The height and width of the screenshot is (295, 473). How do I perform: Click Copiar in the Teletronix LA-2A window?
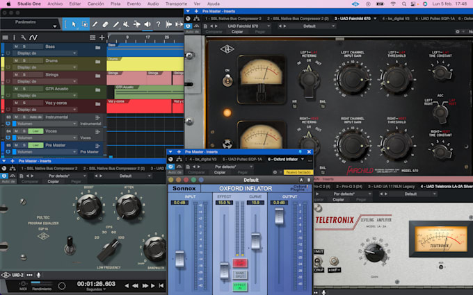[338, 199]
